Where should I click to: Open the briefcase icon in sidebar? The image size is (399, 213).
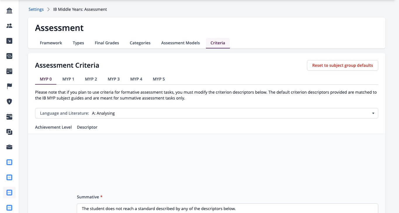pos(9,147)
